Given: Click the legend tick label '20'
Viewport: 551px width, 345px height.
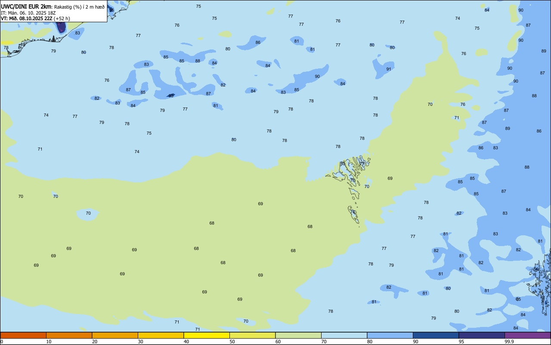Looking at the screenshot, I should (95, 342).
